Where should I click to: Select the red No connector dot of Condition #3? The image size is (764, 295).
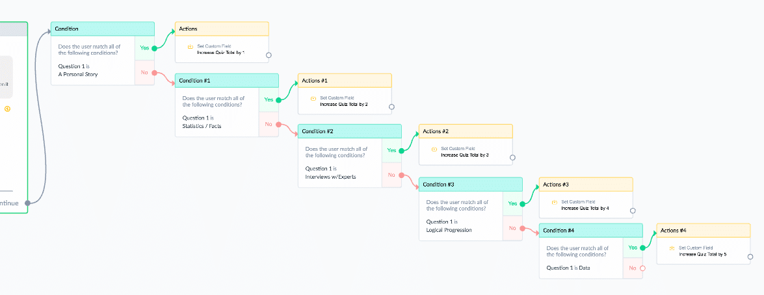tap(522, 228)
